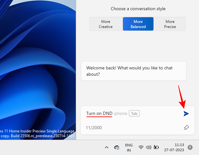
Task: Click the Wi-Fi network icon
Action: point(141,147)
